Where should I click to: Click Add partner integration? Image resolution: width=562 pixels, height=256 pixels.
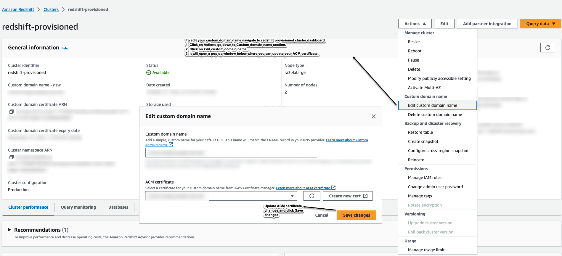coord(487,24)
